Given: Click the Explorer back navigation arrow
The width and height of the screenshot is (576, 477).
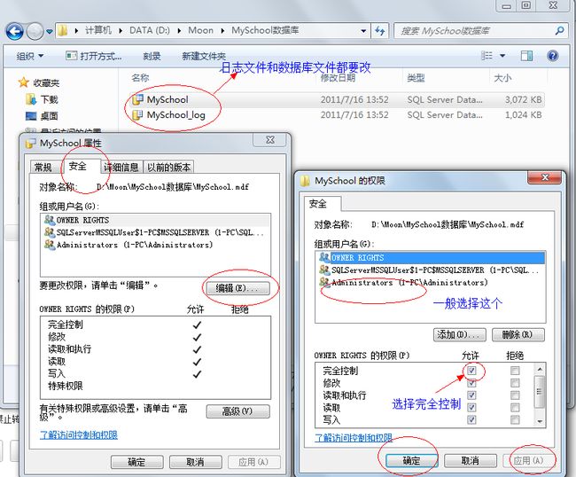Looking at the screenshot, I should click(x=15, y=31).
